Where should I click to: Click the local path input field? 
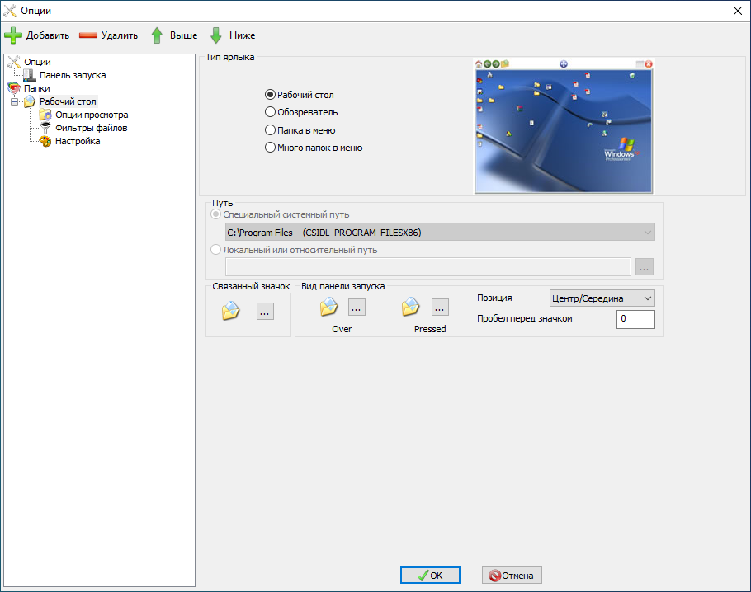tap(428, 266)
